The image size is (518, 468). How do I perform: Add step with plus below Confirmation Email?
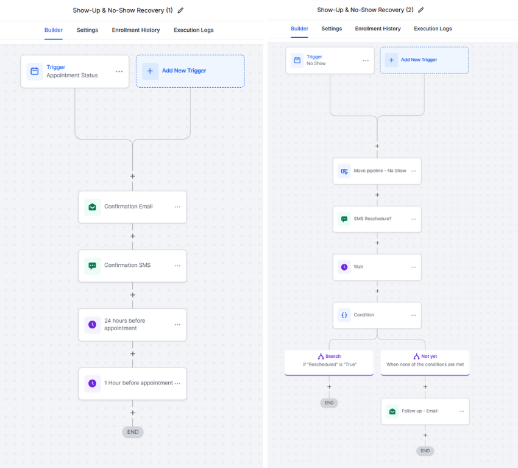pyautogui.click(x=133, y=236)
